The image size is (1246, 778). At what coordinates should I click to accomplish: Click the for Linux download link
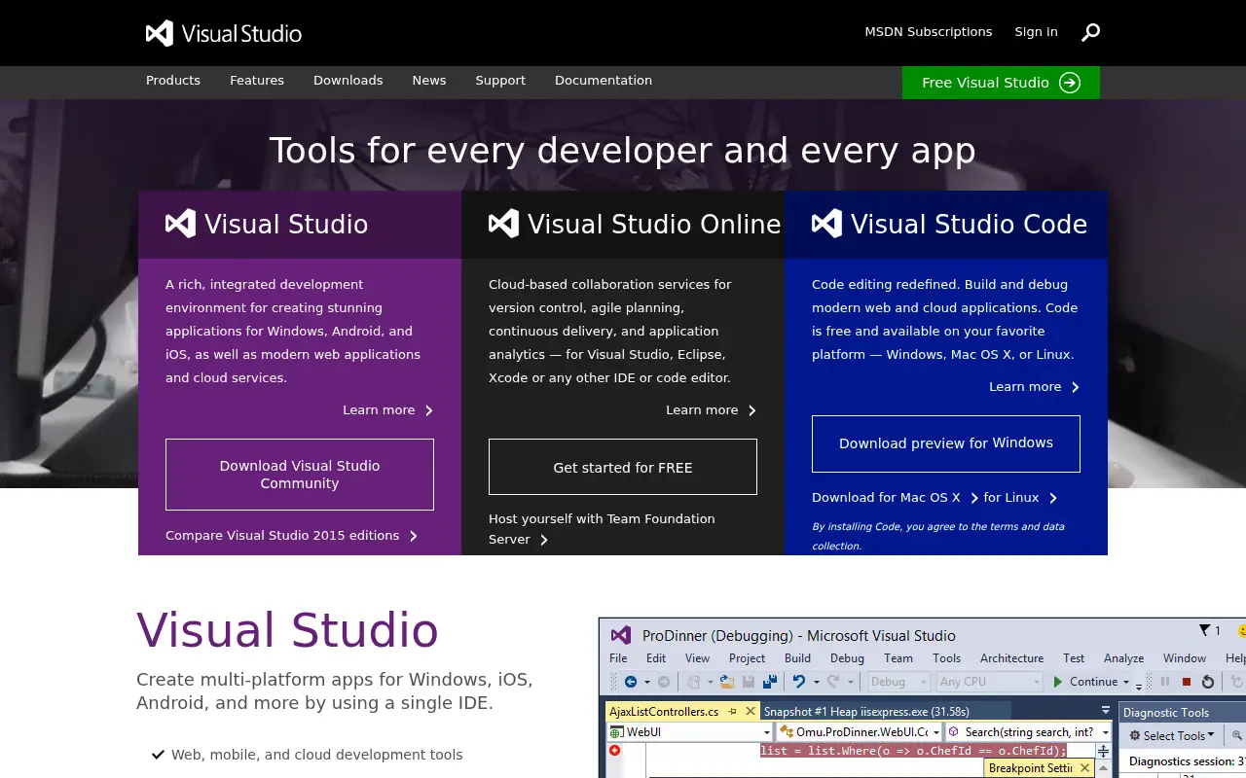coord(1019,498)
